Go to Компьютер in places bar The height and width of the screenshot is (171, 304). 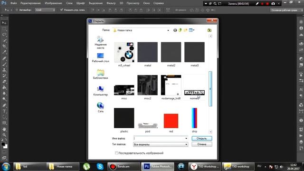(x=100, y=91)
